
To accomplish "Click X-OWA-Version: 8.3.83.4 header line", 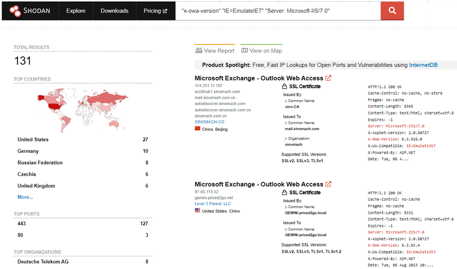I will coord(394,245).
